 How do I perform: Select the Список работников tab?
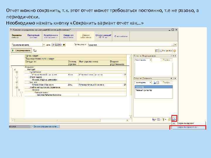click(x=86, y=36)
